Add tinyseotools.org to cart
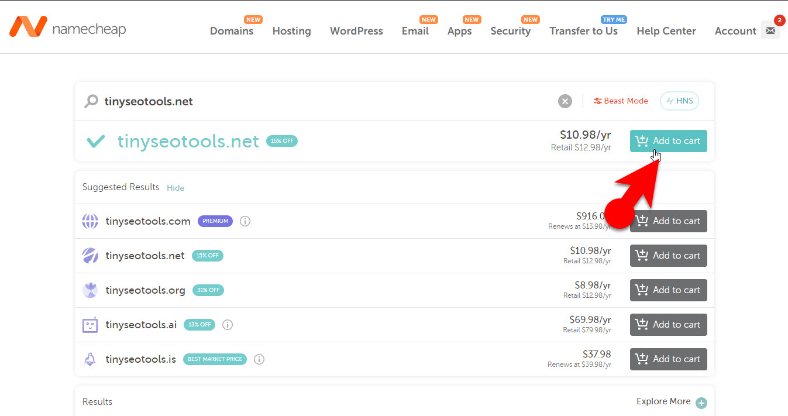Viewport: 788px width, 416px height. pos(669,290)
